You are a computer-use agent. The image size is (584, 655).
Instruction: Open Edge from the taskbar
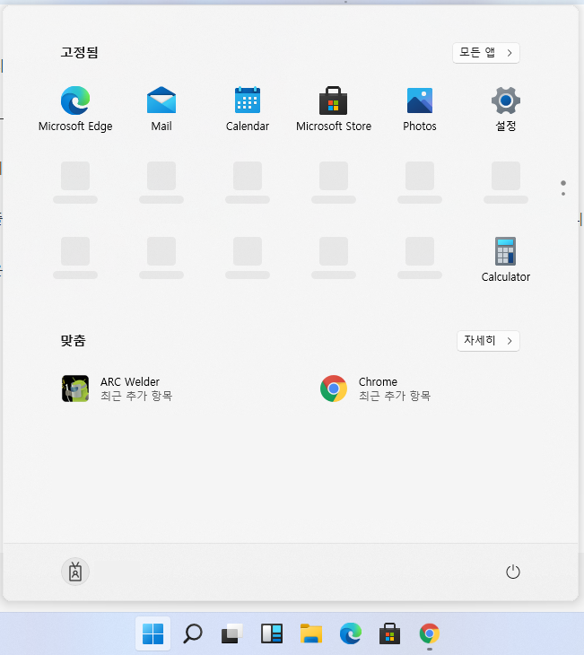351,633
